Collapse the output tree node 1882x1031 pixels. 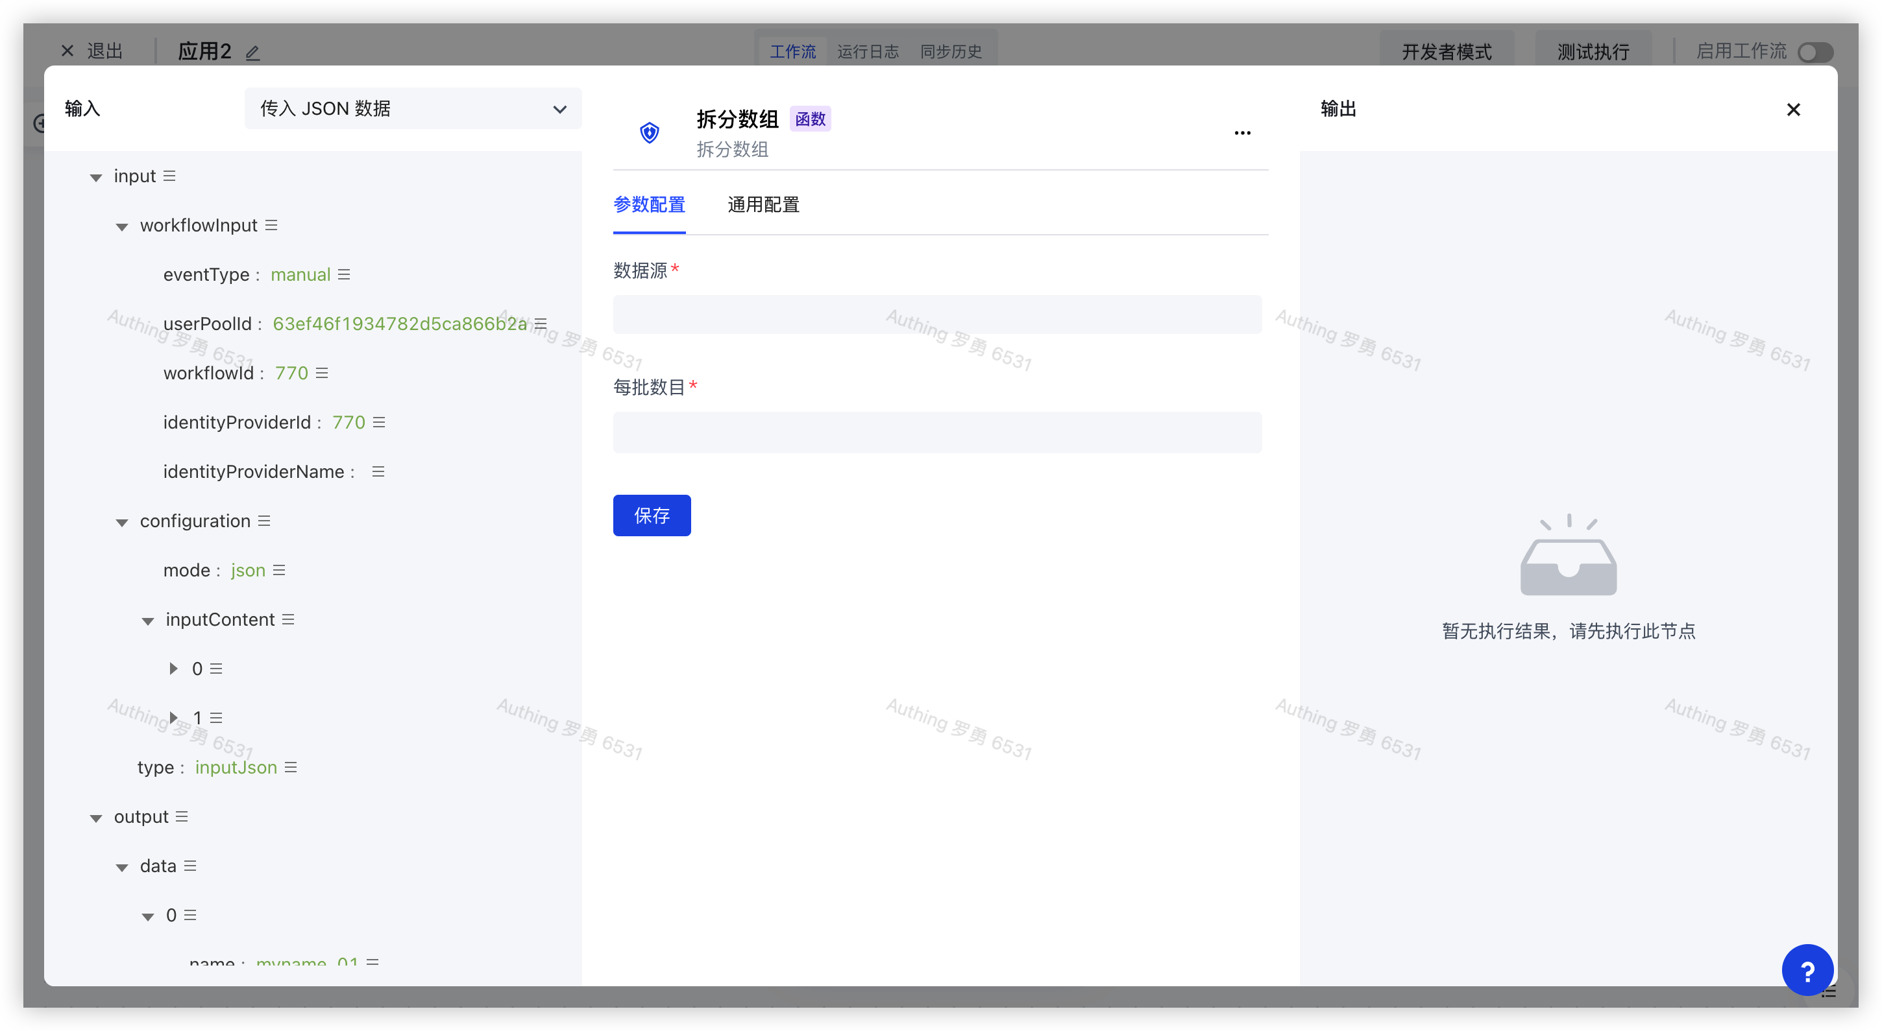click(95, 818)
